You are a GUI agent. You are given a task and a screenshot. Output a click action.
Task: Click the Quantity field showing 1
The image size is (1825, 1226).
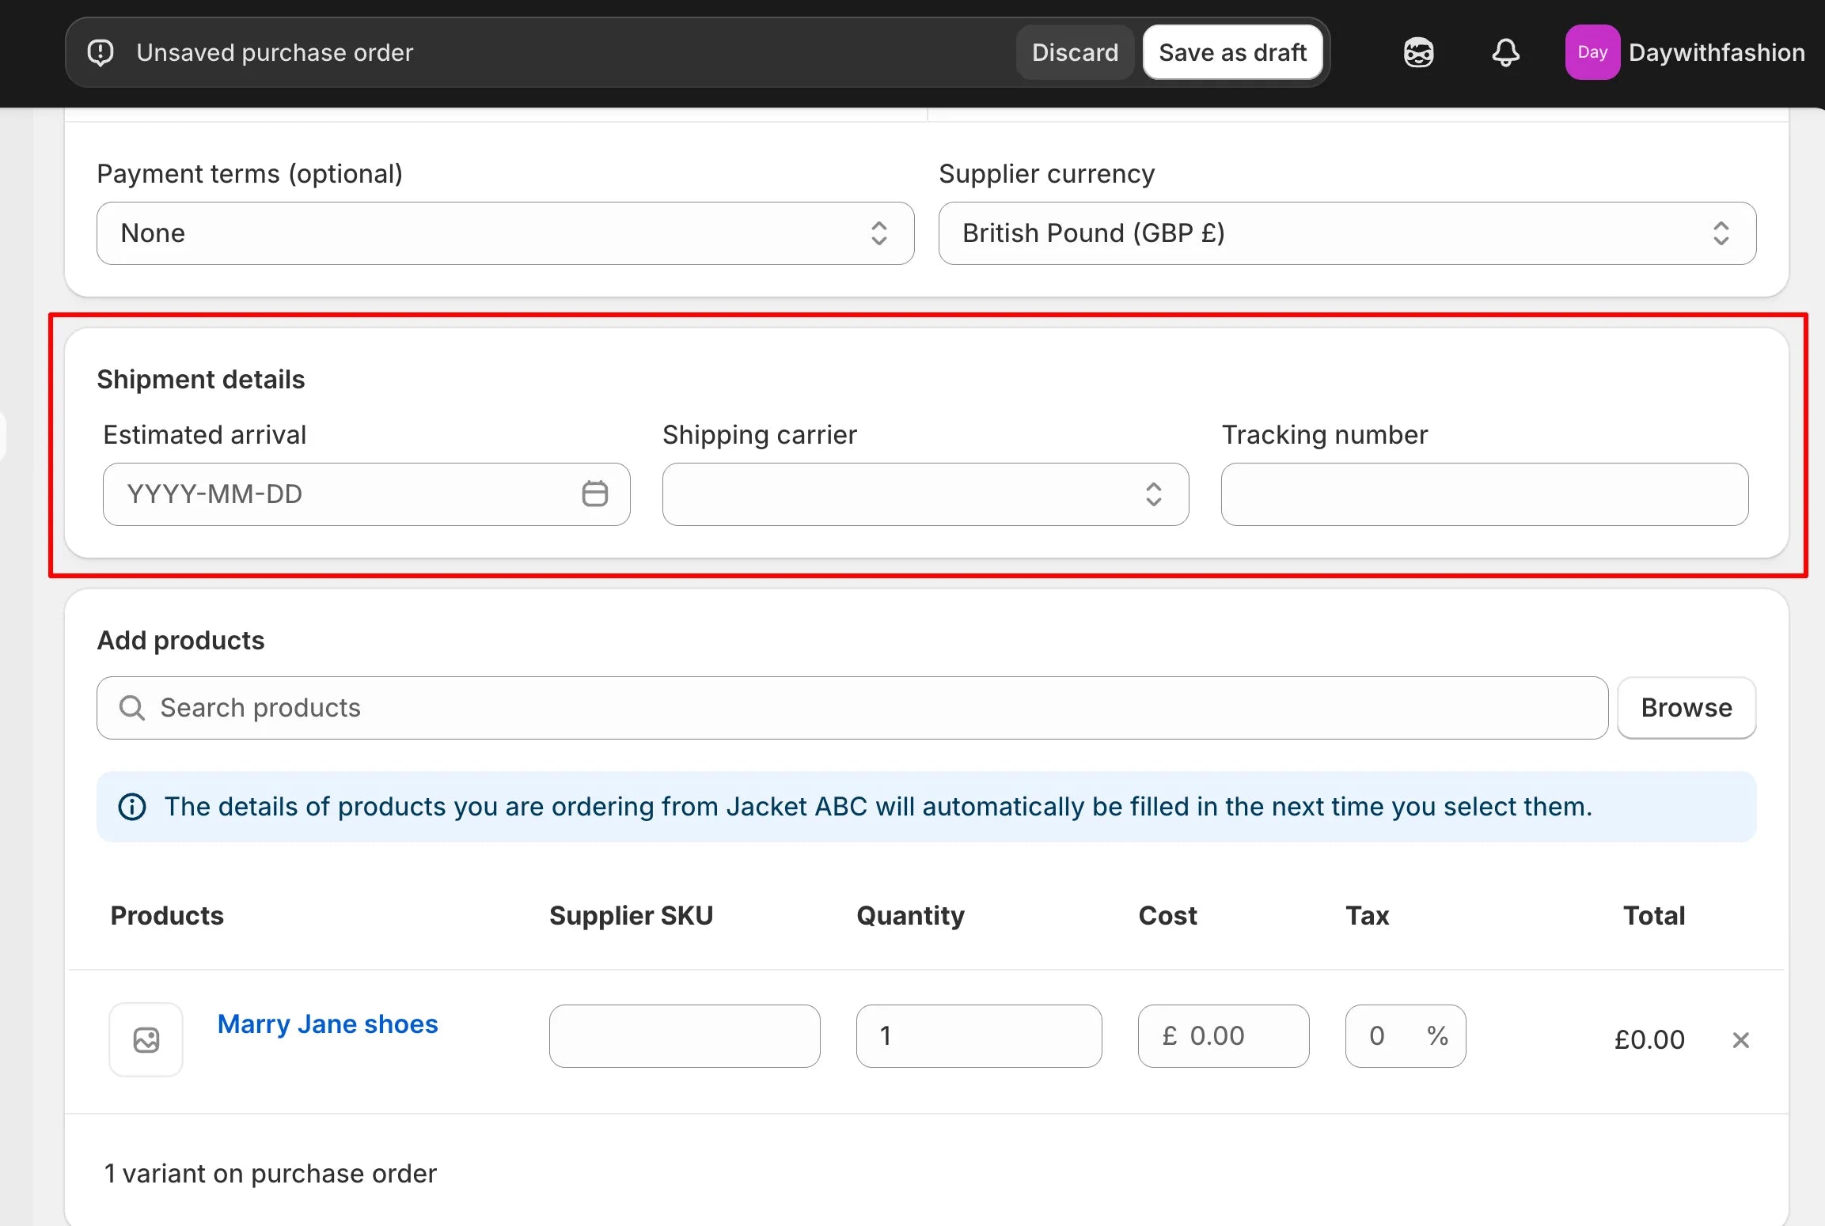click(978, 1036)
